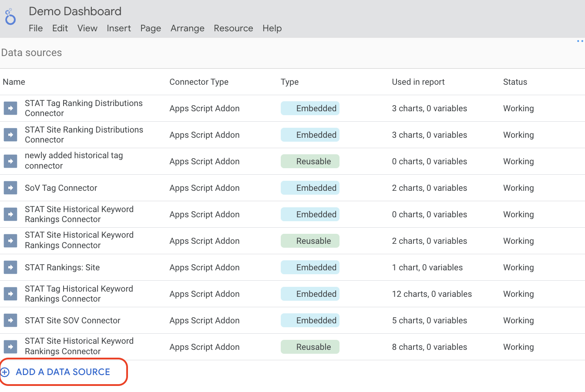585x392 pixels.
Task: Click the plus icon beside Add a Data Source
Action: (x=5, y=372)
